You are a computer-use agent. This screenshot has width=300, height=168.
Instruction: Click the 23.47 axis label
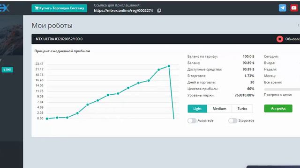pyautogui.click(x=39, y=64)
